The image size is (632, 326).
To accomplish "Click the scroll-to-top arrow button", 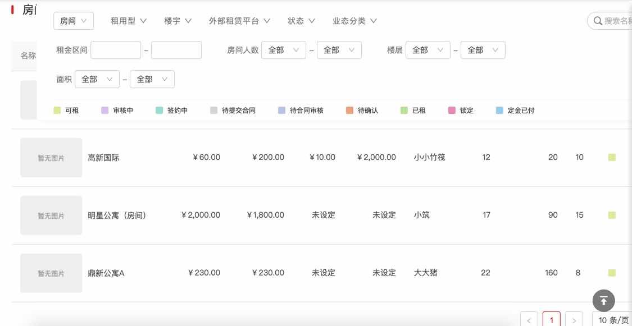I will click(x=604, y=300).
